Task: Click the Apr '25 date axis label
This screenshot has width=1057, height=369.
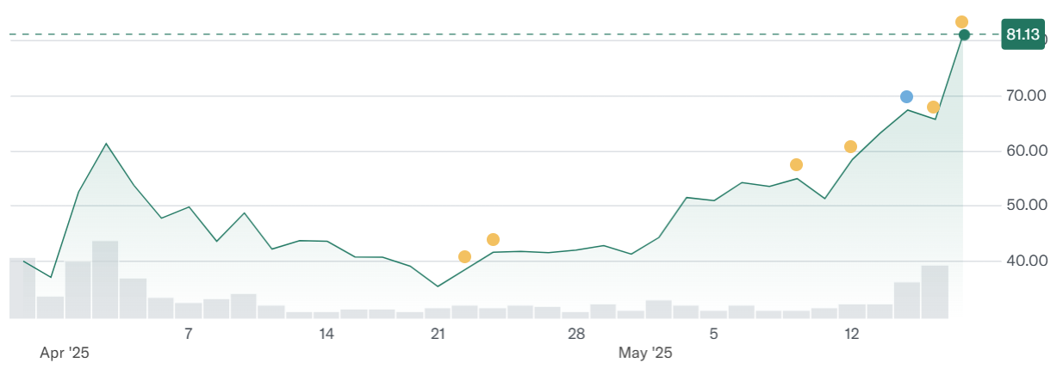Action: pyautogui.click(x=65, y=353)
